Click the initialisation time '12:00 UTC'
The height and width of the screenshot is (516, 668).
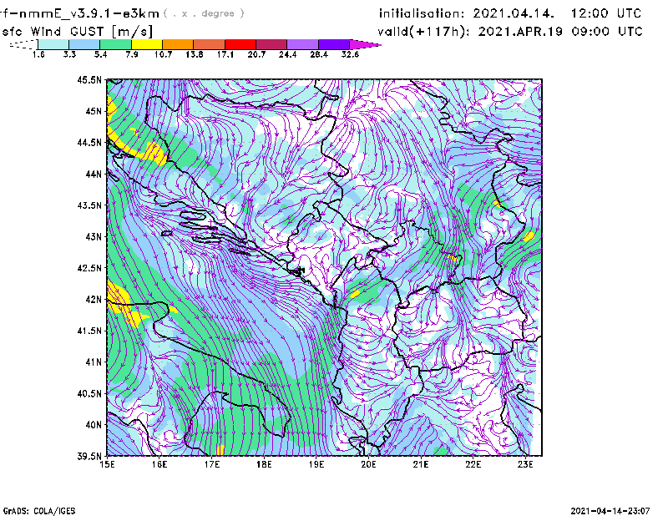606,13
